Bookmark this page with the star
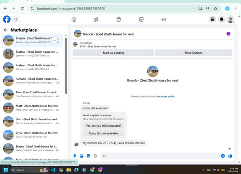The width and height of the screenshot is (241, 174). click(215, 9)
